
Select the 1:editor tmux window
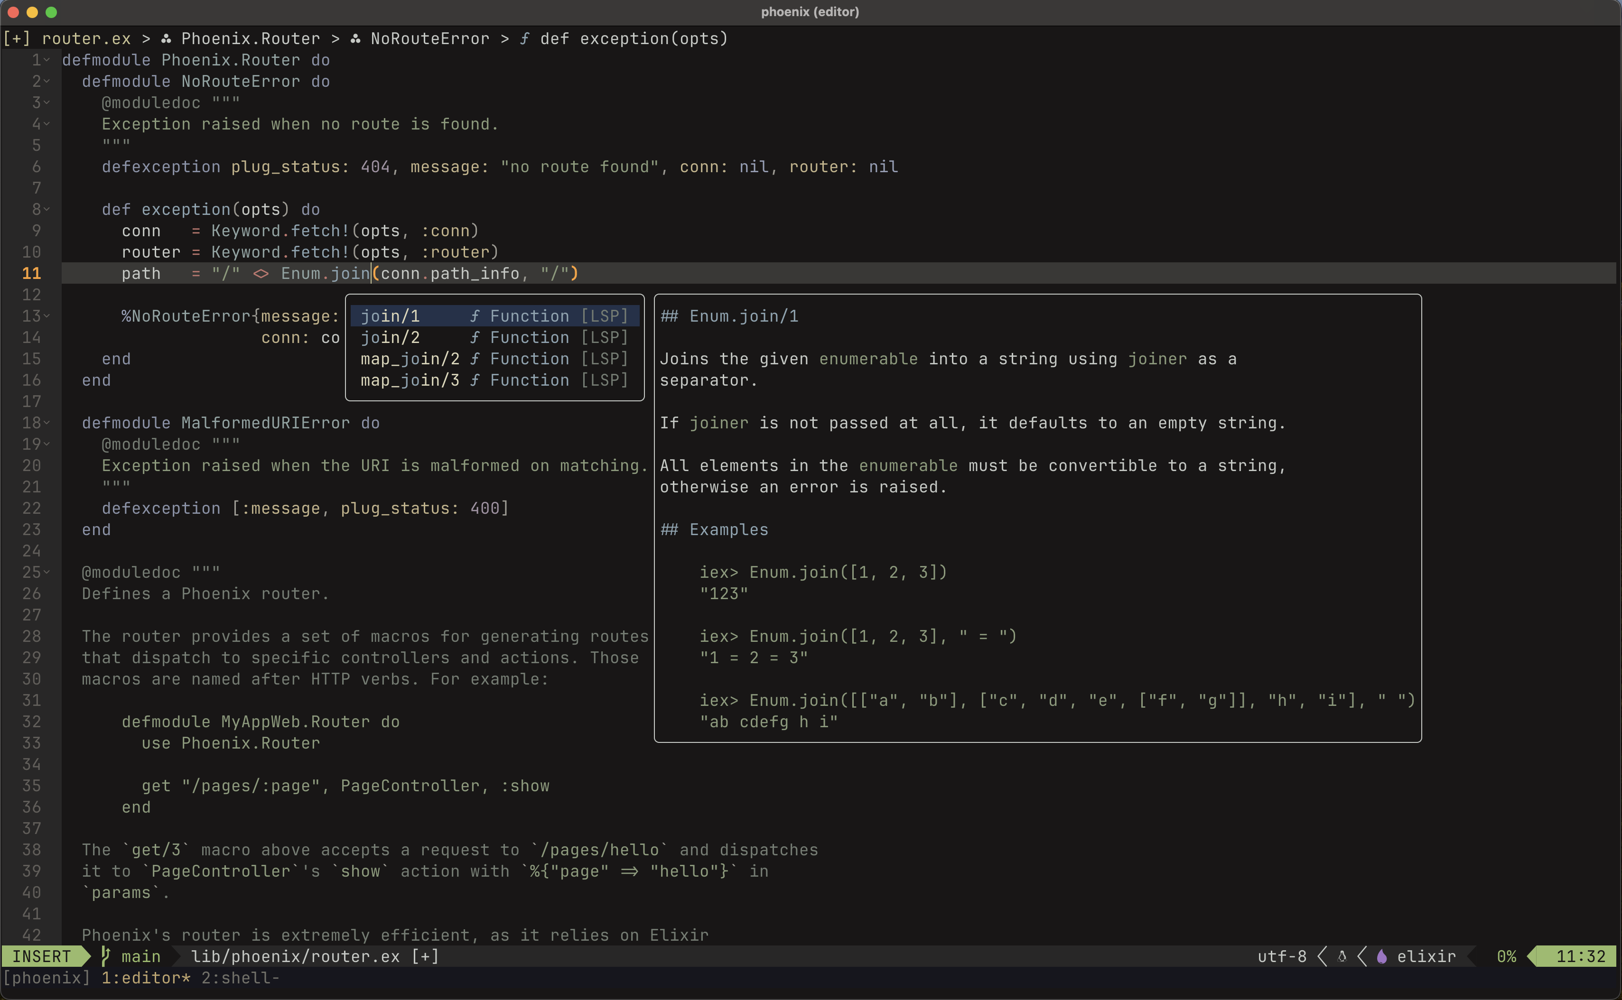(x=146, y=978)
